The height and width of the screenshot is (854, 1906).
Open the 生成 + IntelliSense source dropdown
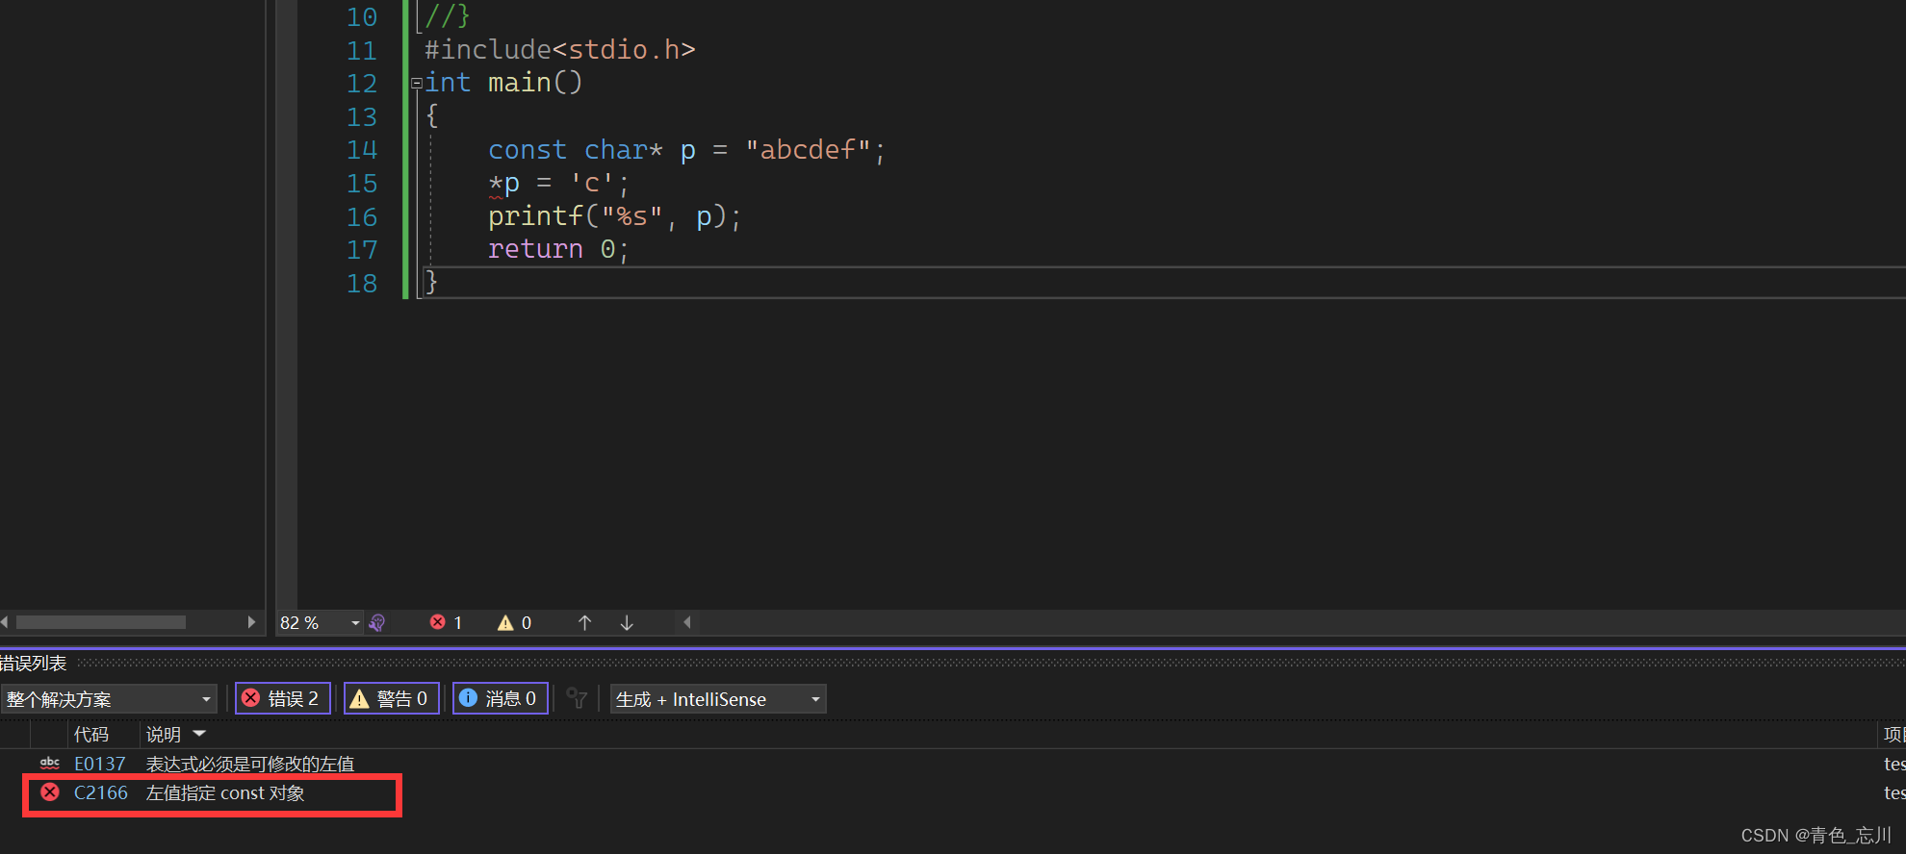tap(718, 699)
